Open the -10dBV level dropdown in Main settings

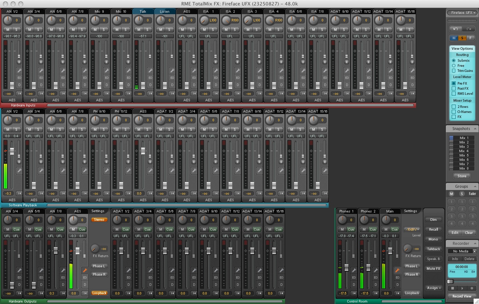tap(412, 229)
